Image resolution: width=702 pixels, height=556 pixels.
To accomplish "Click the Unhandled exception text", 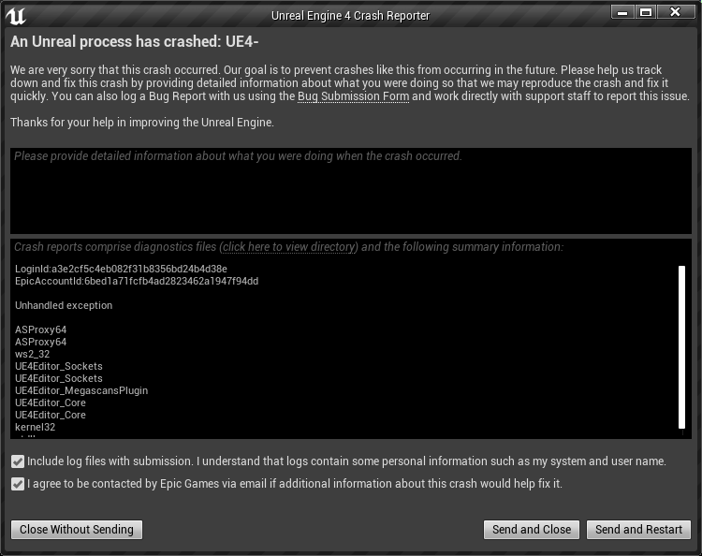I will coord(64,305).
